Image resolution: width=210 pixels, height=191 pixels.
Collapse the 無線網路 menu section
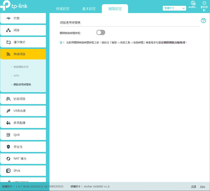[23, 54]
